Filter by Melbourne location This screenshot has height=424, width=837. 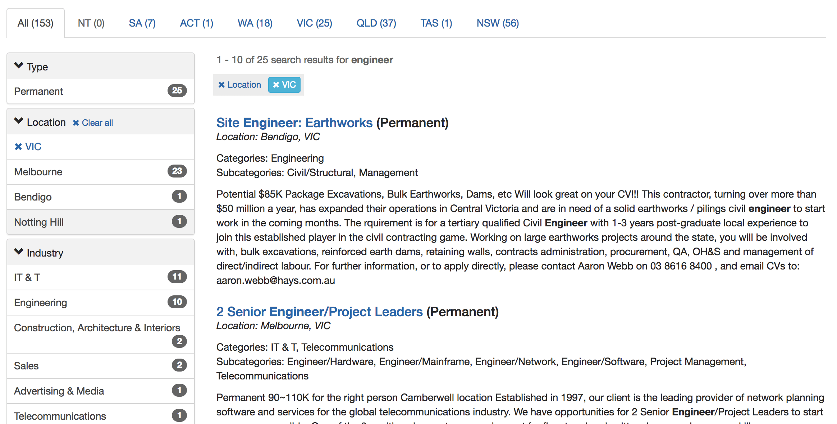coord(38,172)
